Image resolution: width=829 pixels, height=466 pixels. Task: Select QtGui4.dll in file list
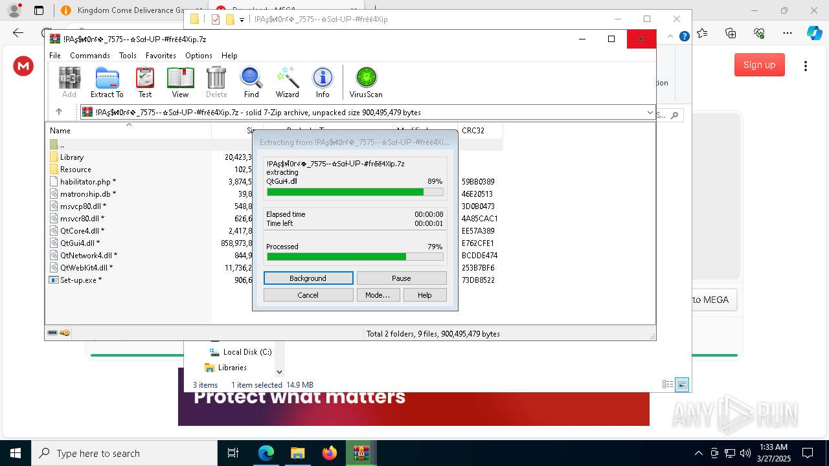(x=80, y=243)
